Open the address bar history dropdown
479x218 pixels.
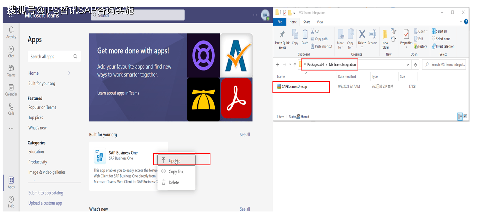click(x=408, y=65)
